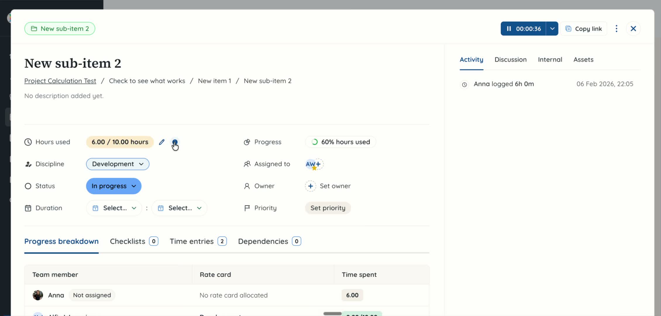Click Anna's avatar in the breakdown table
Viewport: 661px width, 316px height.
[x=38, y=295]
